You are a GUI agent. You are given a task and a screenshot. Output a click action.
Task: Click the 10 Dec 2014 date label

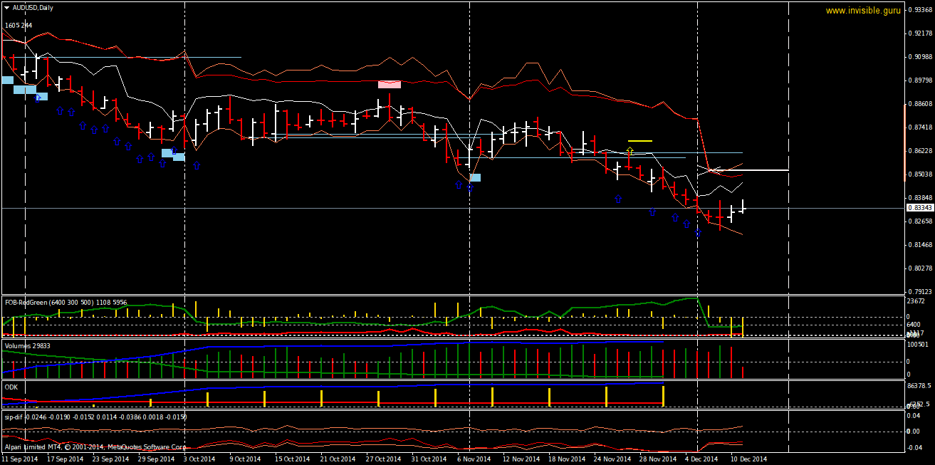coord(748,459)
